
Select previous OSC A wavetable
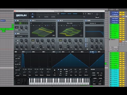tap(53, 23)
